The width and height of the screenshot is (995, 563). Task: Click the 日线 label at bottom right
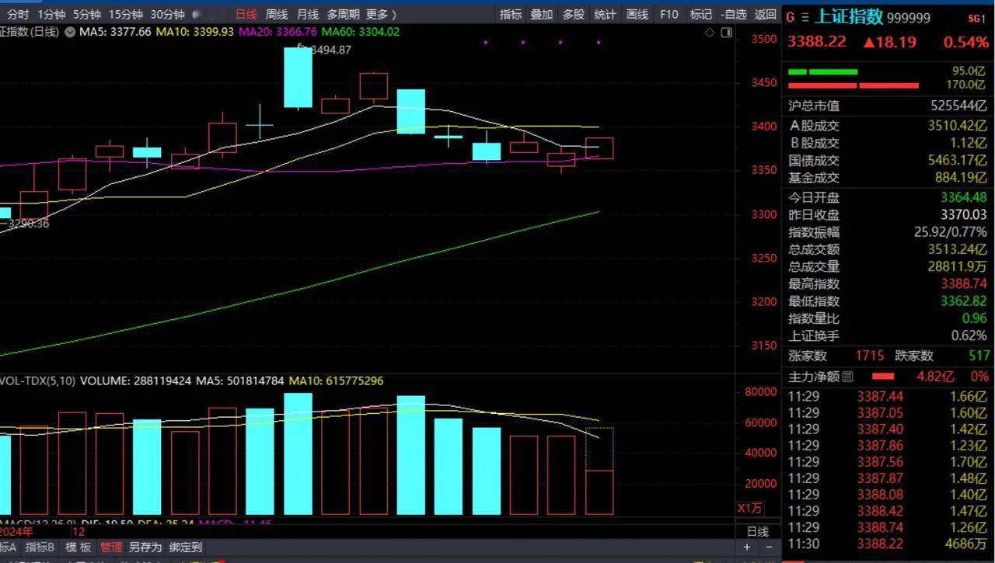coord(758,532)
